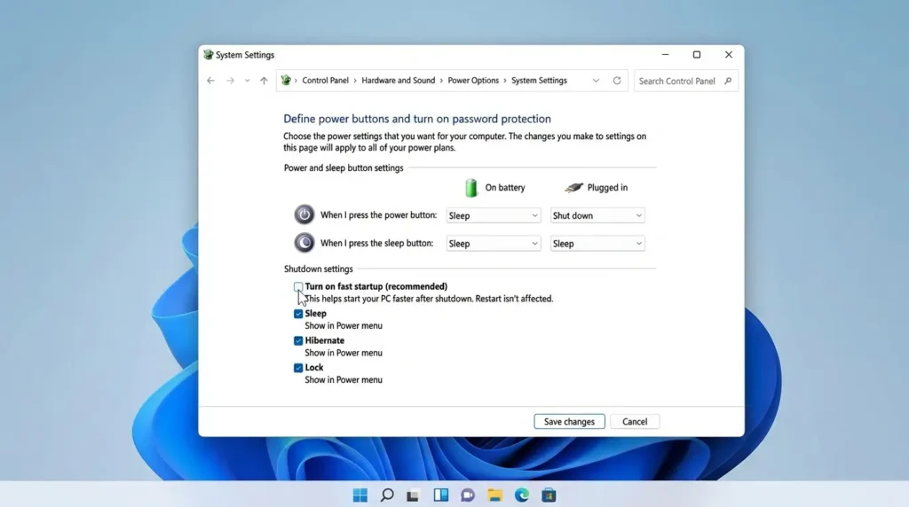Open power button On battery dropdown
The image size is (909, 507).
click(494, 215)
